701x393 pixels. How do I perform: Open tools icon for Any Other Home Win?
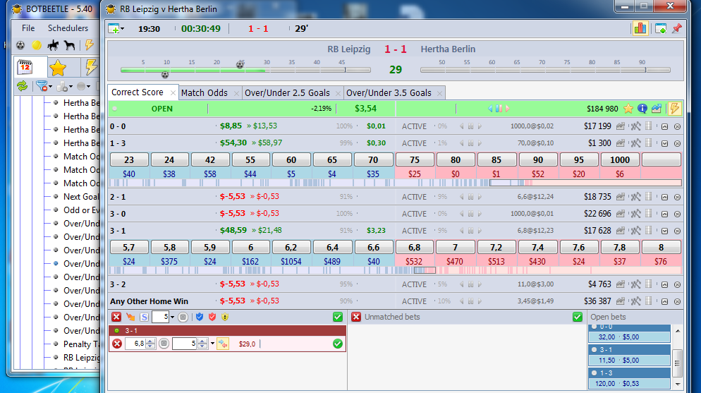coord(635,301)
